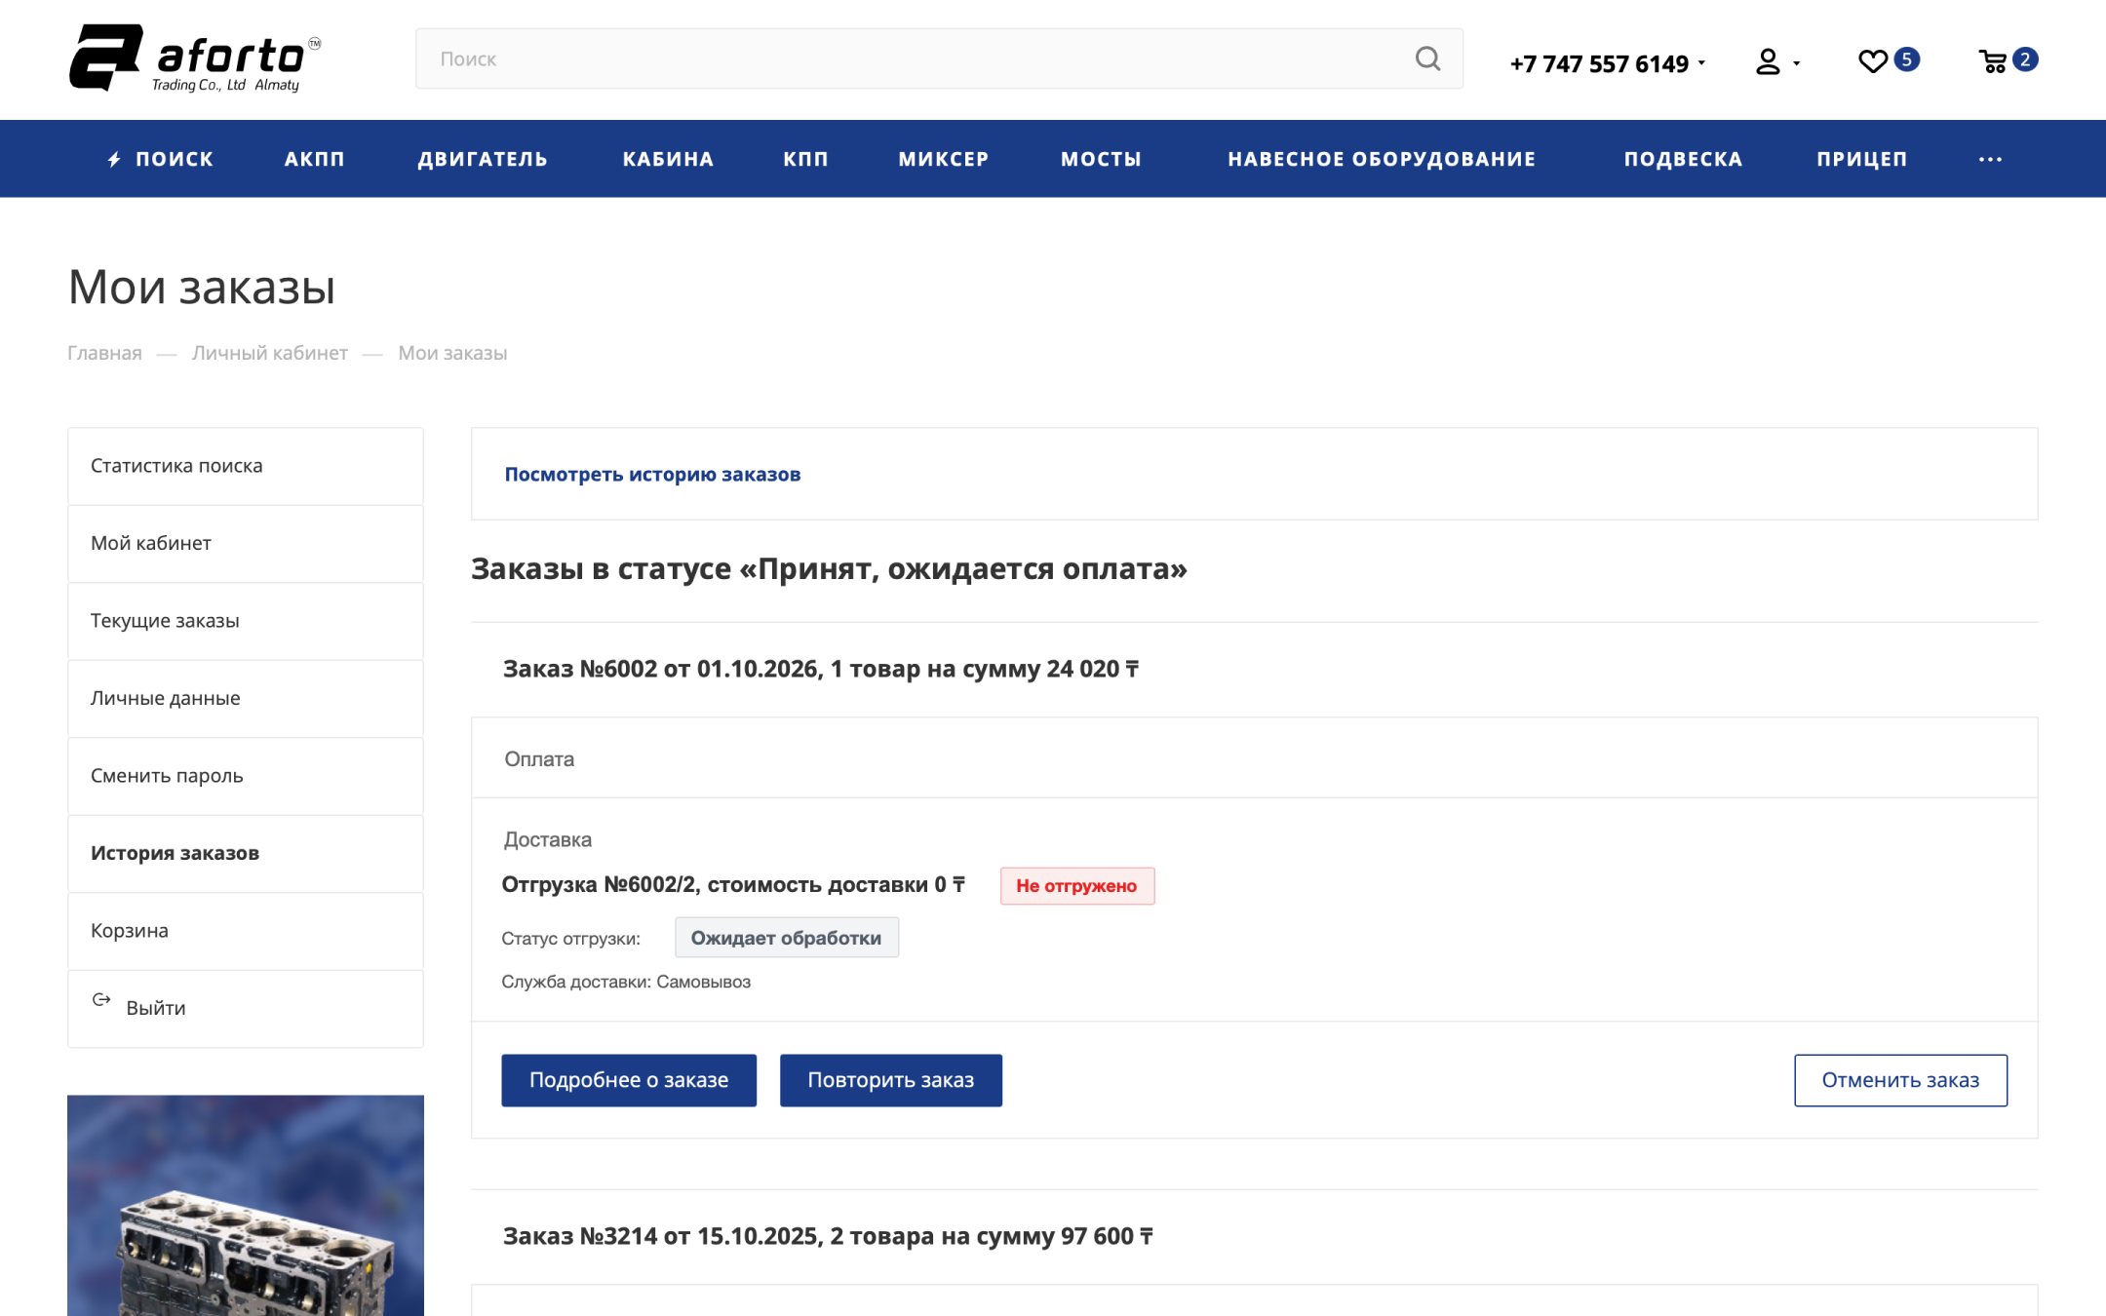This screenshot has width=2106, height=1316.
Task: Open the ПОДВЕСКА category
Action: pyautogui.click(x=1683, y=159)
